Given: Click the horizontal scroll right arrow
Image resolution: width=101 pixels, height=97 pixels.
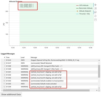Looking at the screenshot, I should 97,90.
